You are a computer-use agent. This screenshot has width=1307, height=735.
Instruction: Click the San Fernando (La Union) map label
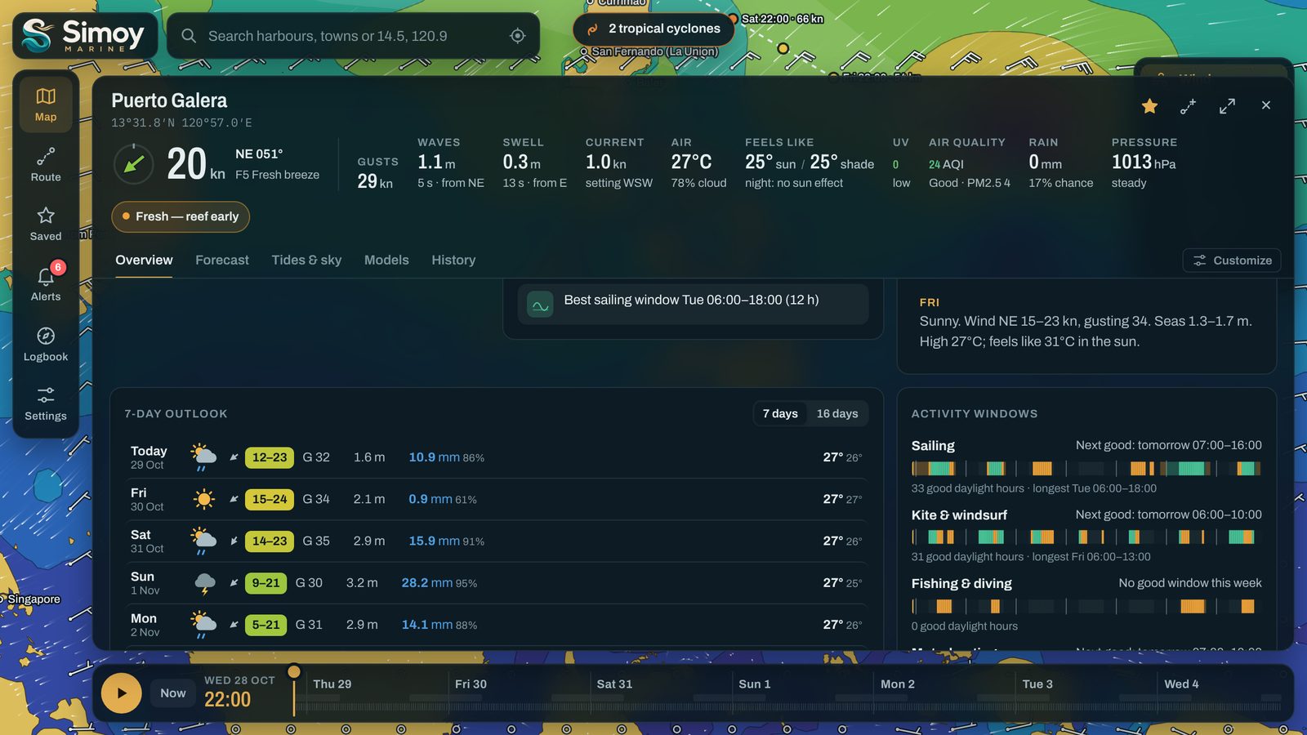point(654,51)
